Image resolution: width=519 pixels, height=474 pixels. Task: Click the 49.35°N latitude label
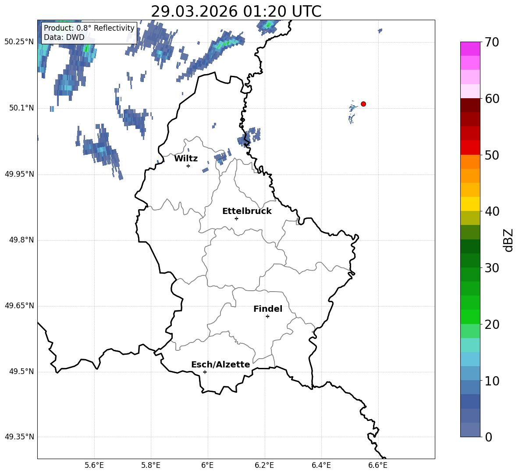(19, 437)
